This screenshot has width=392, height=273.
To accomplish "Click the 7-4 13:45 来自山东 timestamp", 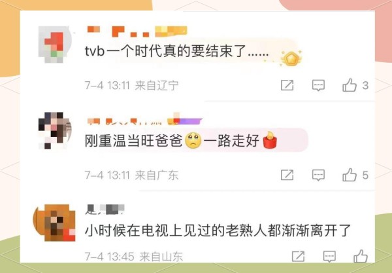I will 134,257.
